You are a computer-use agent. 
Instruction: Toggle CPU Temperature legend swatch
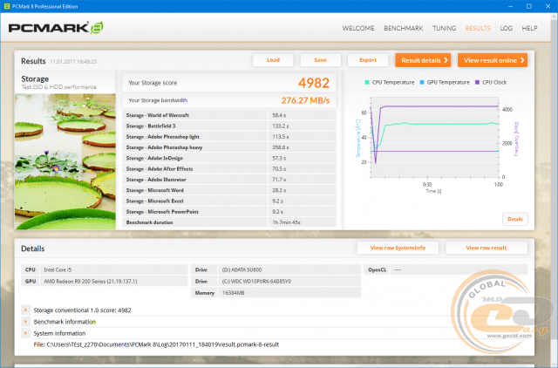(367, 82)
